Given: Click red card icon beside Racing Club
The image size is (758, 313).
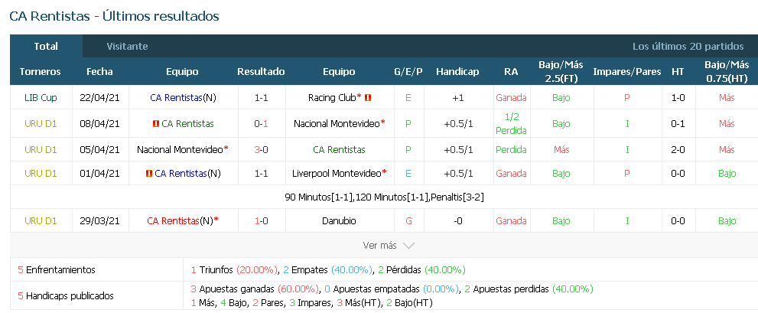Looking at the screenshot, I should [367, 98].
